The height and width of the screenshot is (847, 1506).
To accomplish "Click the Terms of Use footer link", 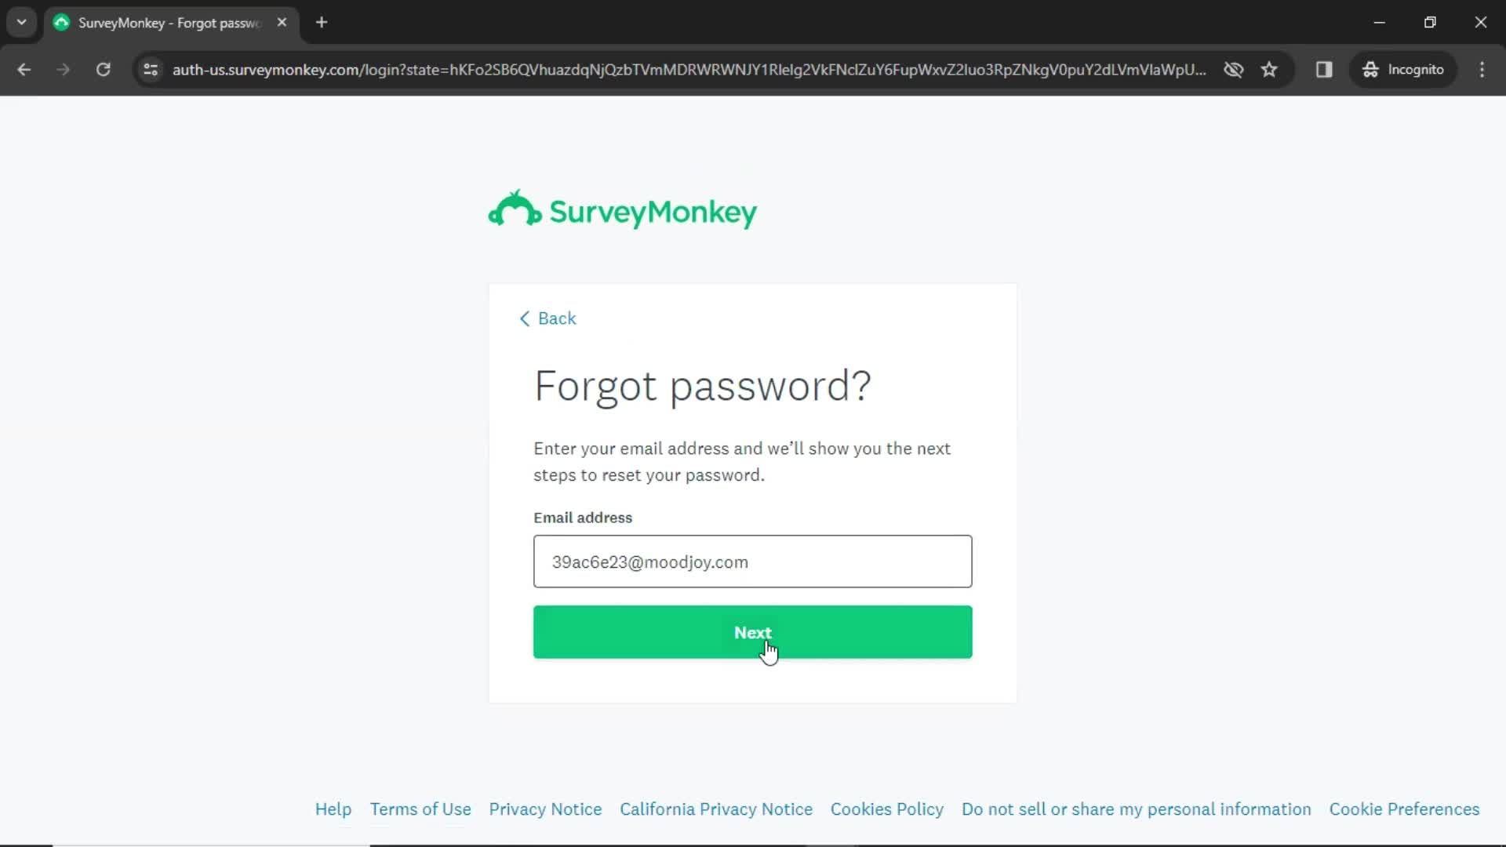I will tap(420, 809).
